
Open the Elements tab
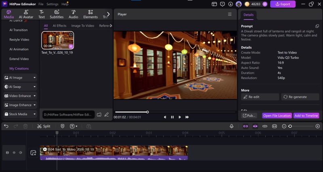coord(90,14)
